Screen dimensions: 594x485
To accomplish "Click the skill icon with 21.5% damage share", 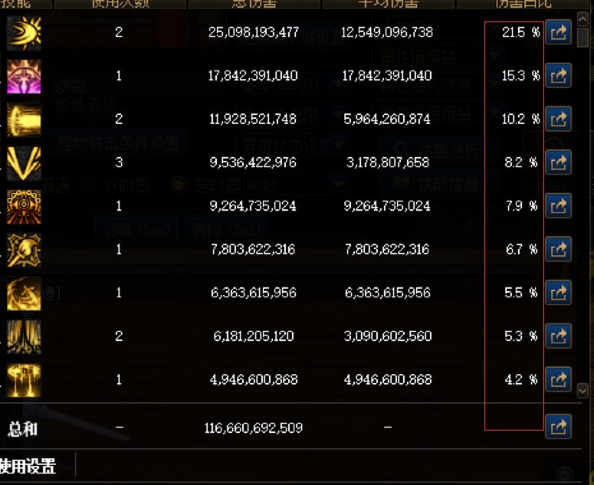I will tap(24, 33).
